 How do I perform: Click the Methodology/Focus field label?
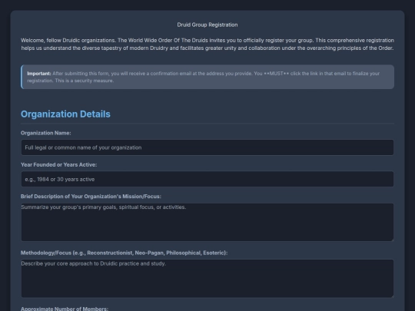(124, 253)
